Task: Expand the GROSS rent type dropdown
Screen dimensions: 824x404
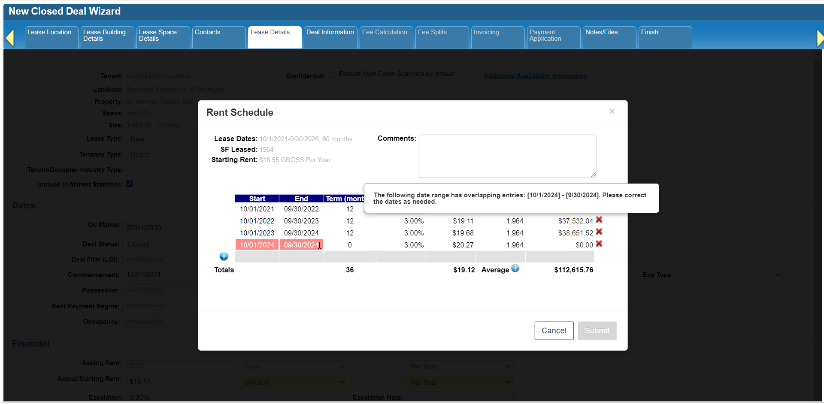Action: tap(294, 382)
